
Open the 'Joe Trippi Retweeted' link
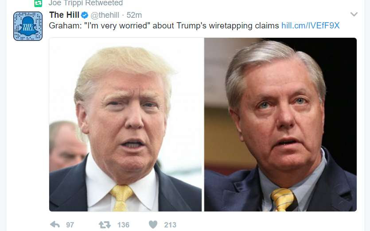86,3
